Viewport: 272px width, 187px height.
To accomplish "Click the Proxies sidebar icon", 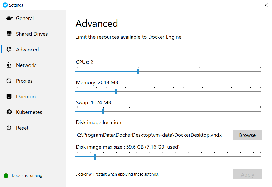I will click(x=9, y=81).
